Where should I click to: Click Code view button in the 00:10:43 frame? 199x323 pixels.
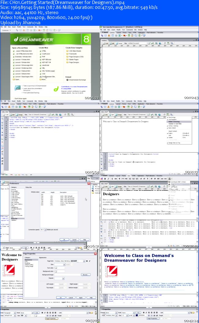106,44
